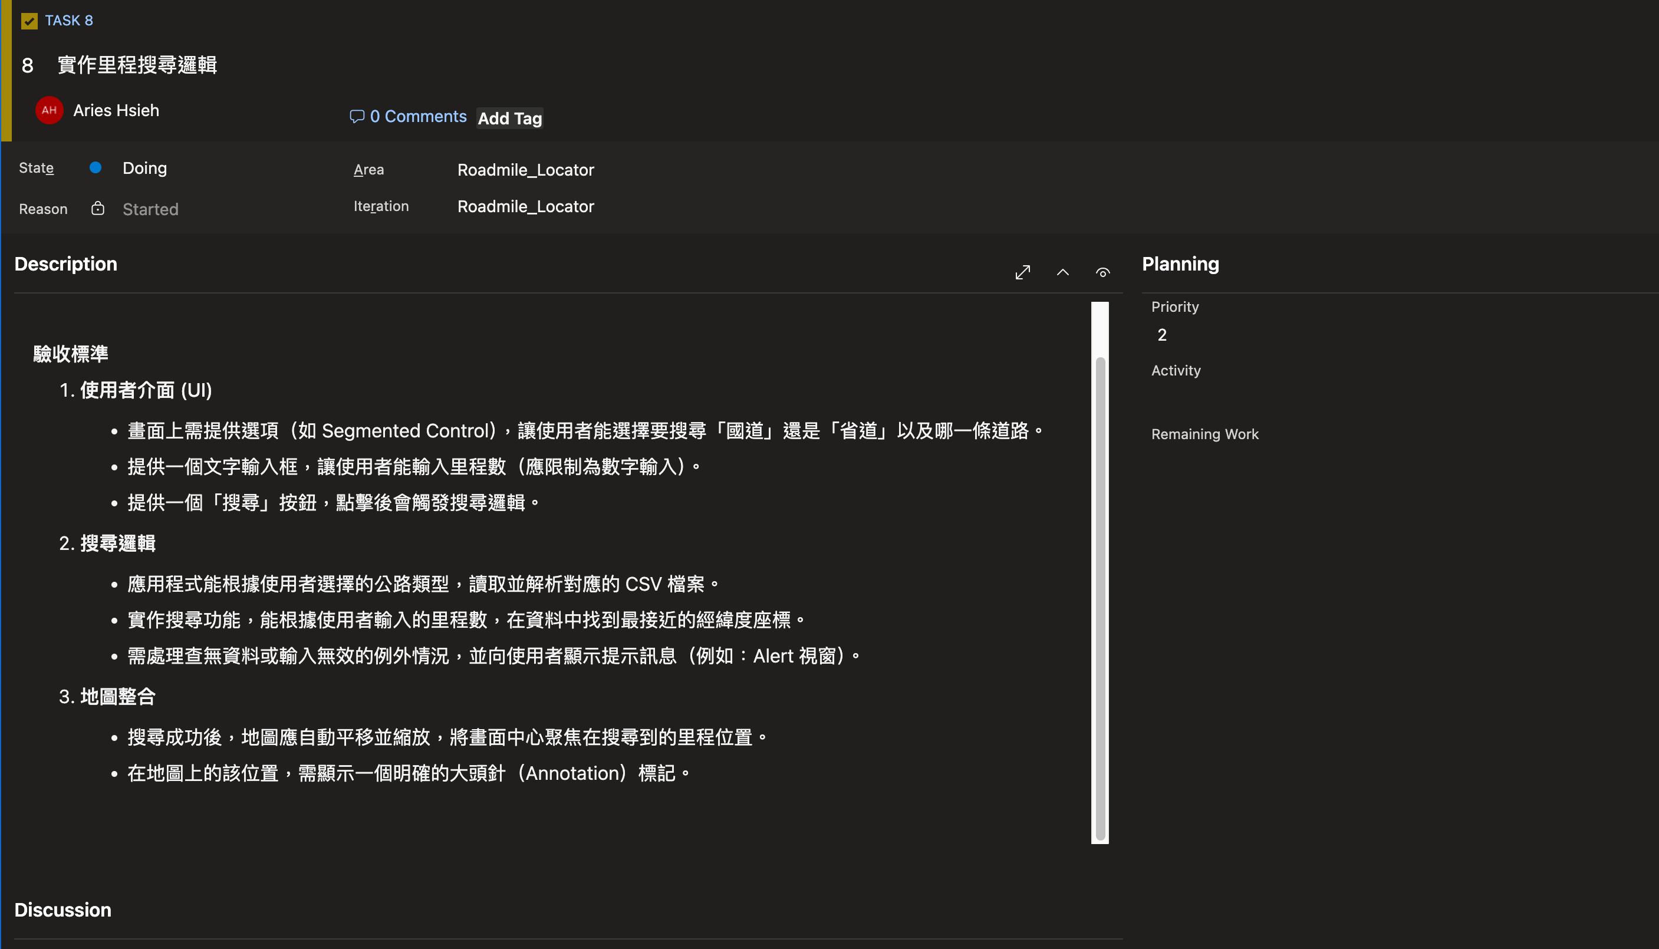The height and width of the screenshot is (949, 1659).
Task: Collapse the Description section
Action: 1062,272
